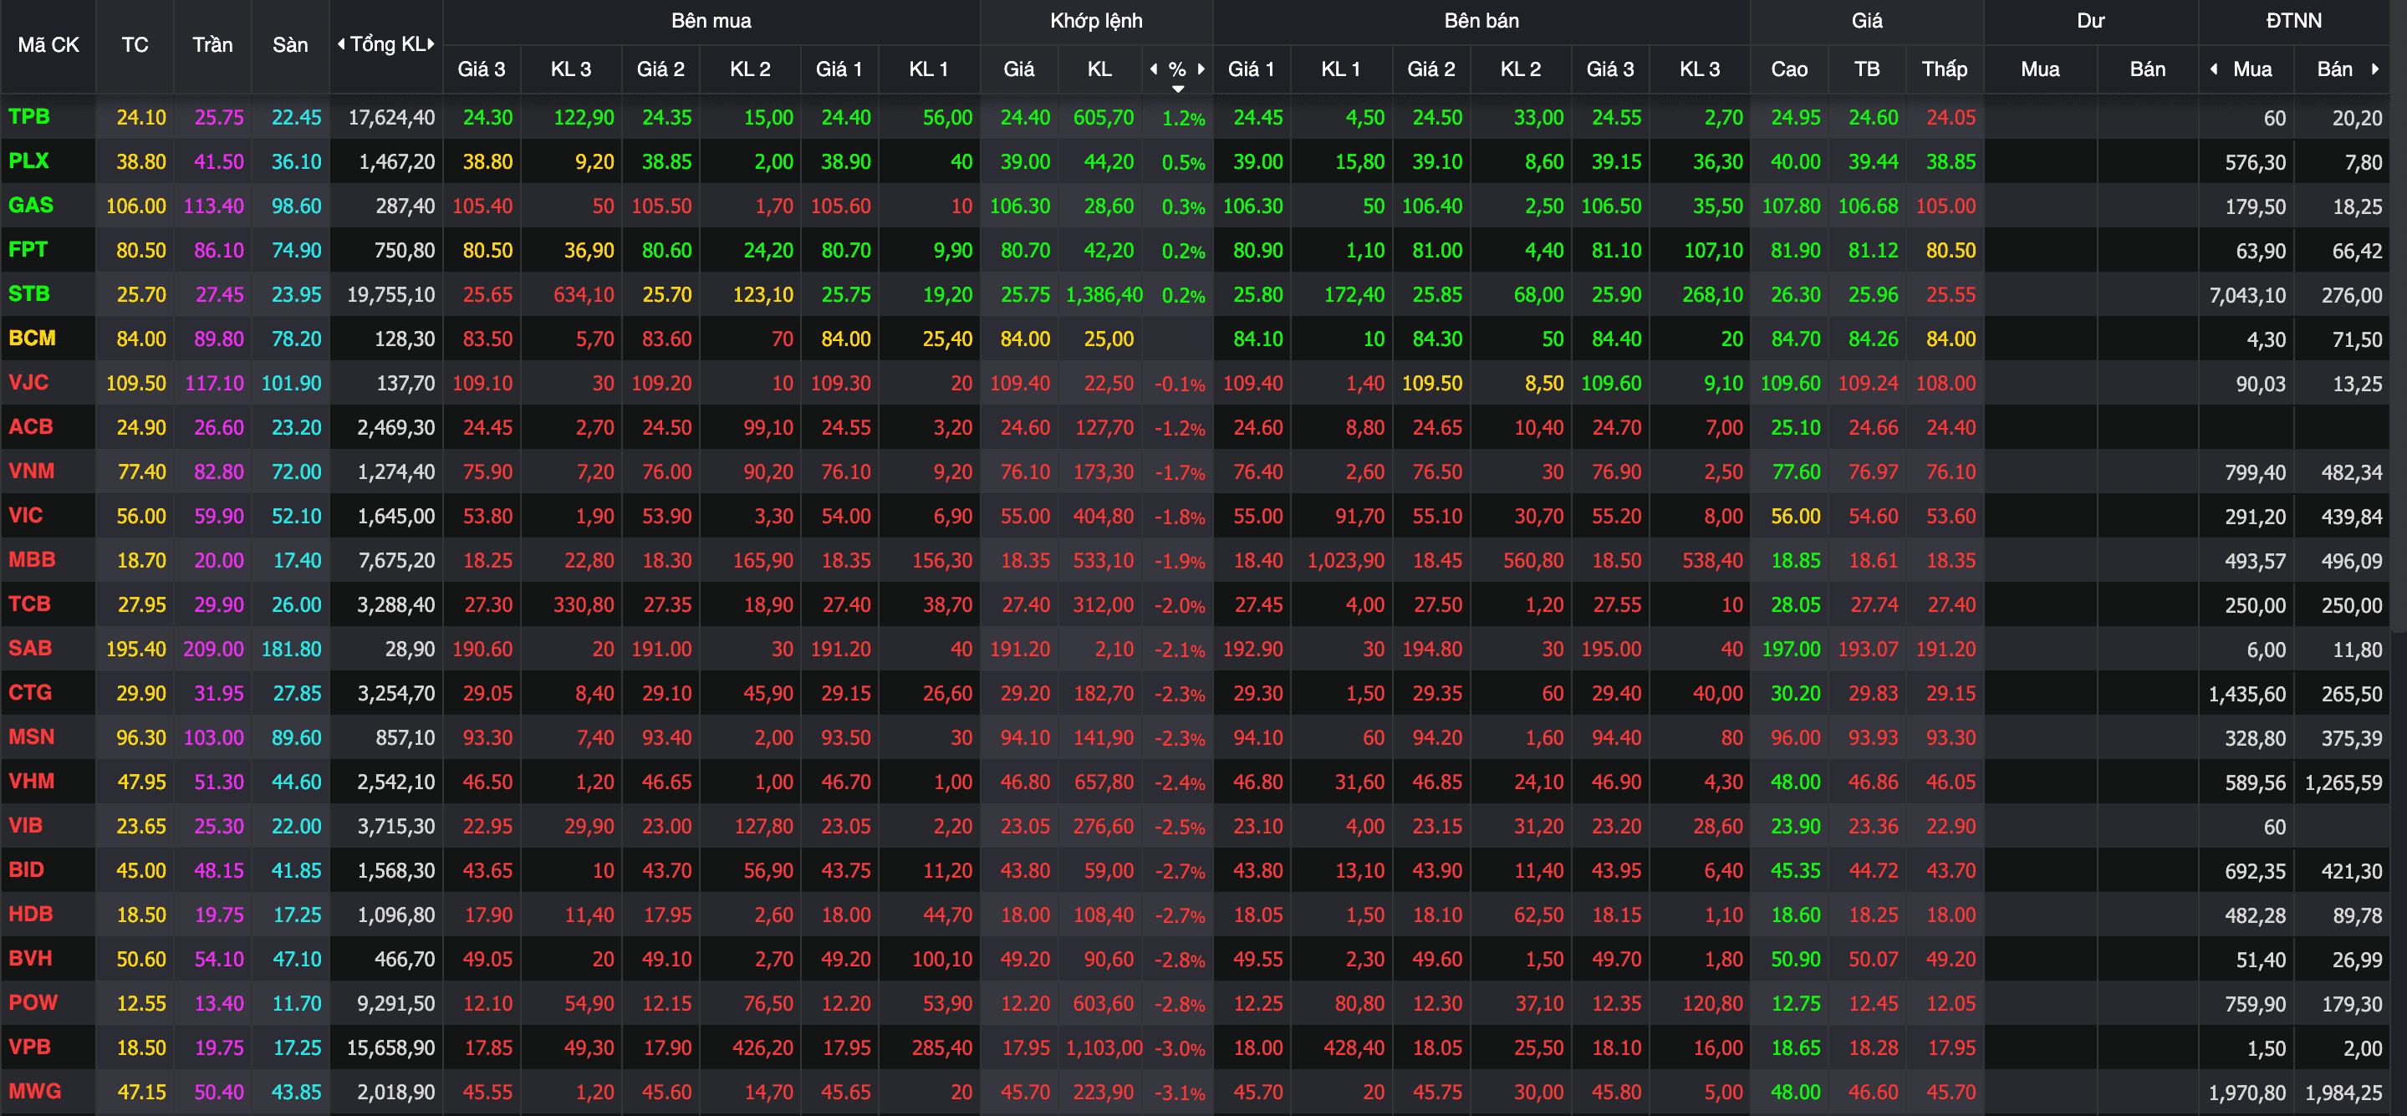
Task: Click STB matched volume 1,386,40
Action: pos(1104,294)
